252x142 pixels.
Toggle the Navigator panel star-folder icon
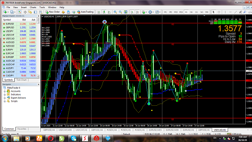point(30,12)
